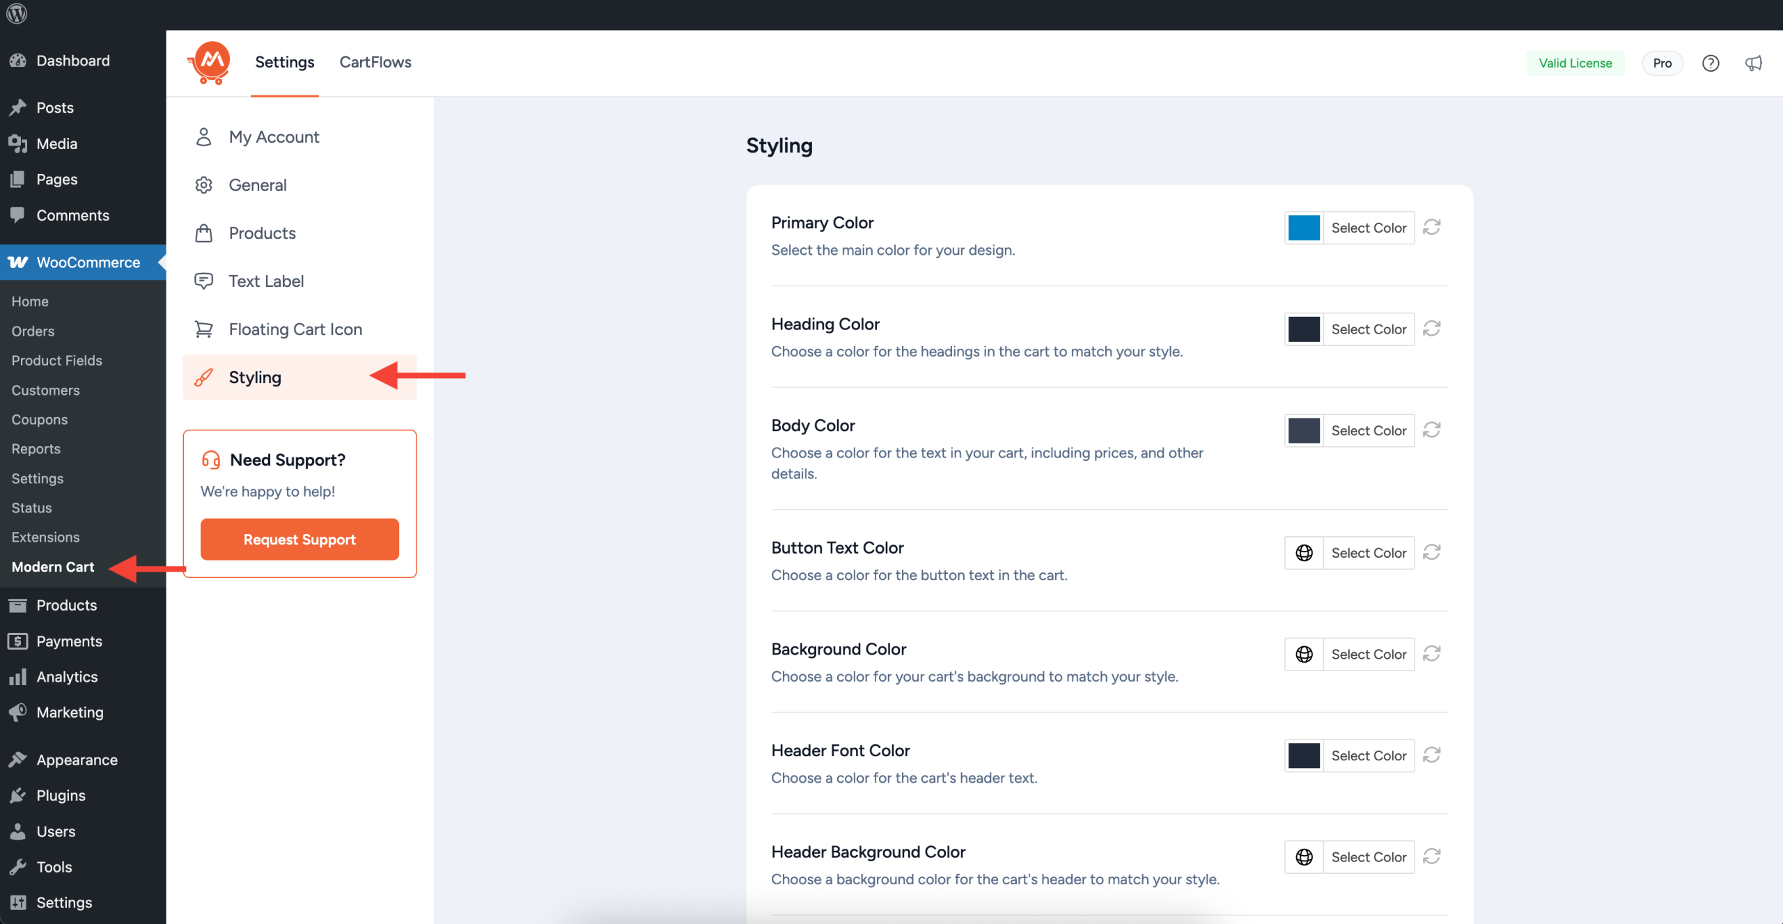1783x924 pixels.
Task: Open the blue Primary Color swatch
Action: point(1304,228)
